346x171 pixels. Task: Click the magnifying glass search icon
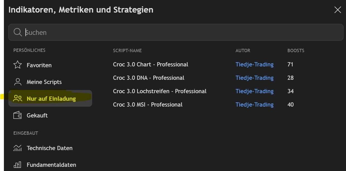pyautogui.click(x=18, y=32)
